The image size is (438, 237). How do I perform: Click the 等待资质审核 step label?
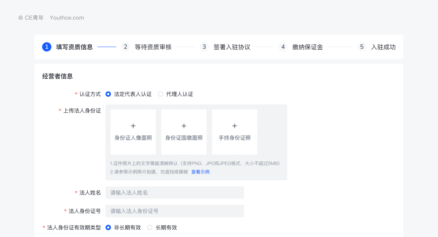[x=153, y=47]
